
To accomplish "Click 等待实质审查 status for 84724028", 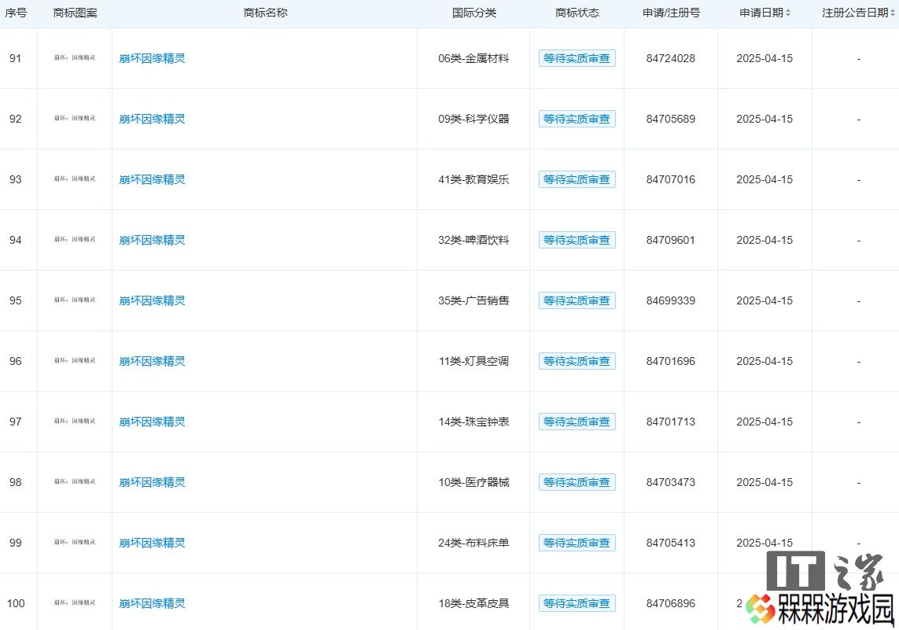I will [x=577, y=58].
